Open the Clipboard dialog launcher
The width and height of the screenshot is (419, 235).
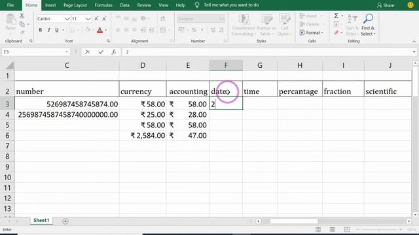(31, 41)
